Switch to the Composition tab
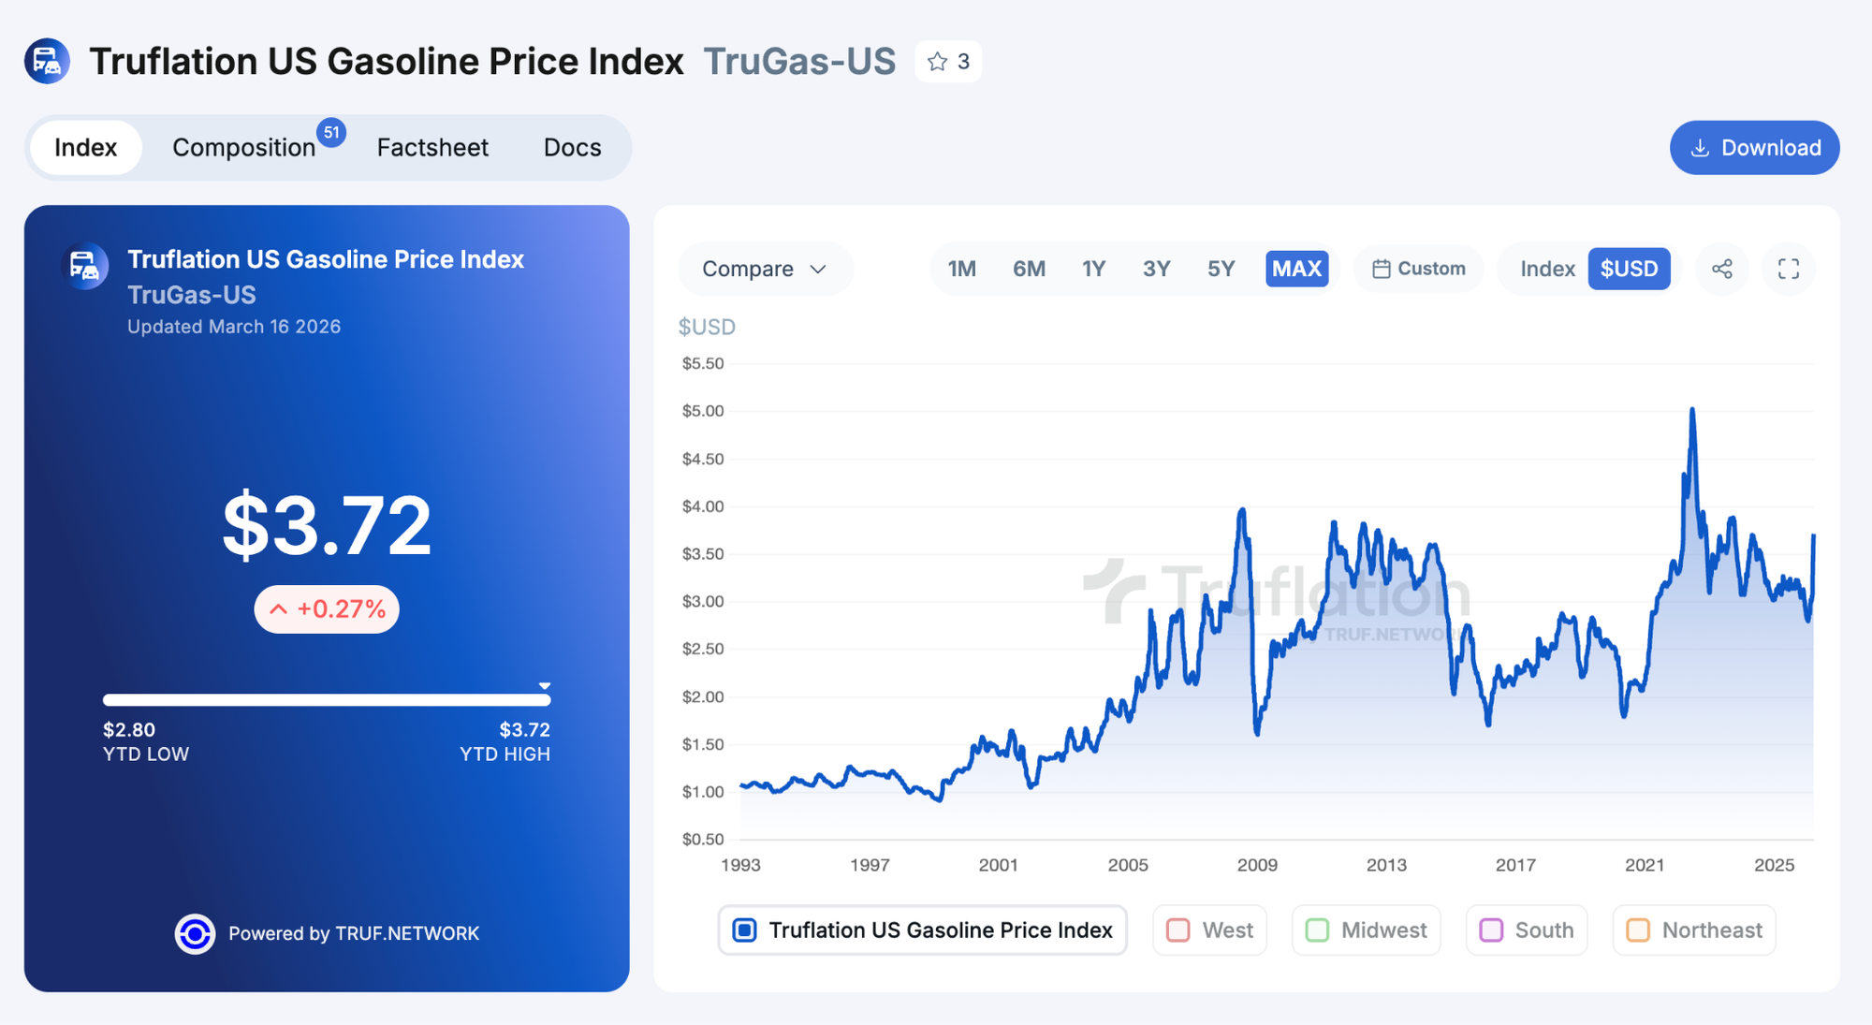 (243, 148)
